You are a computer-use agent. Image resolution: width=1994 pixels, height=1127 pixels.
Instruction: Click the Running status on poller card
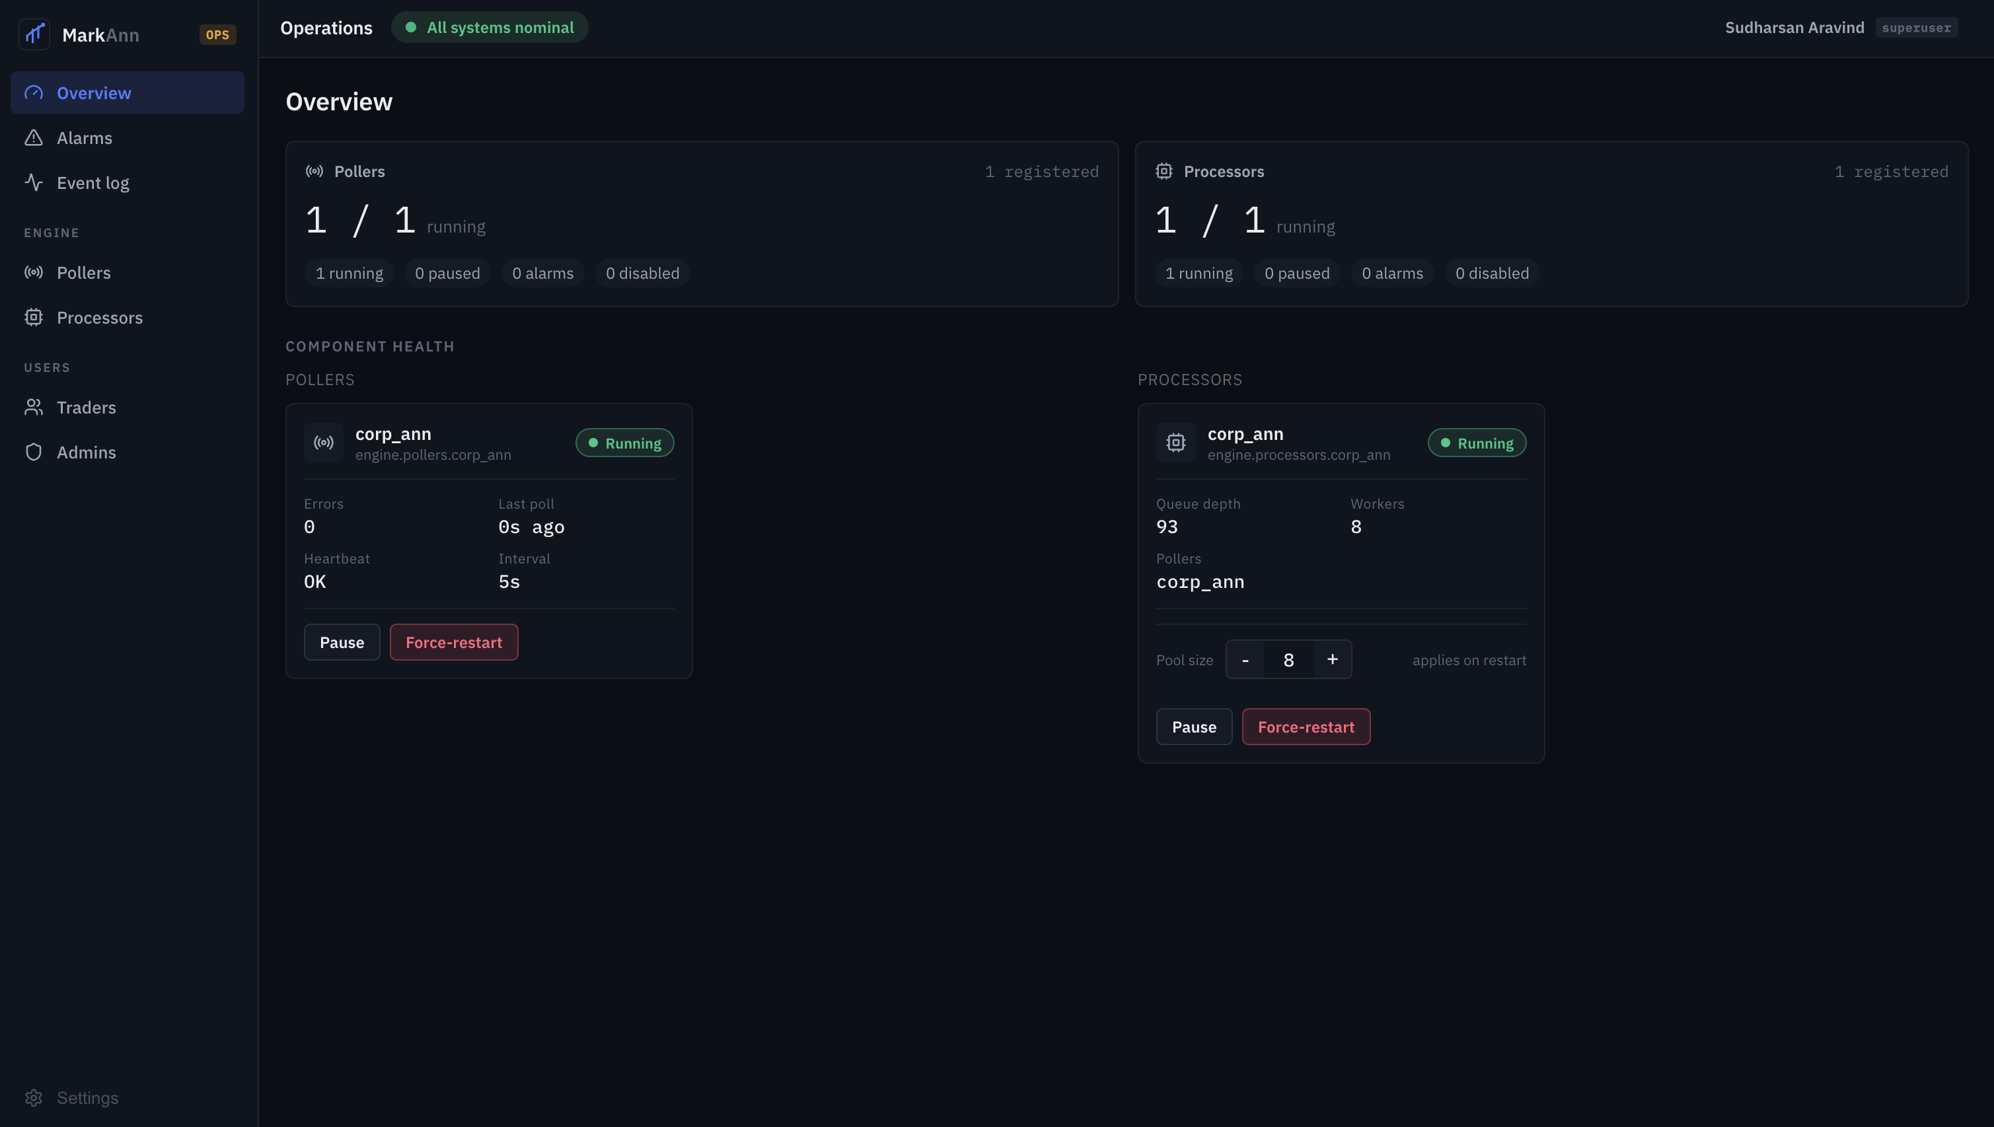click(624, 443)
